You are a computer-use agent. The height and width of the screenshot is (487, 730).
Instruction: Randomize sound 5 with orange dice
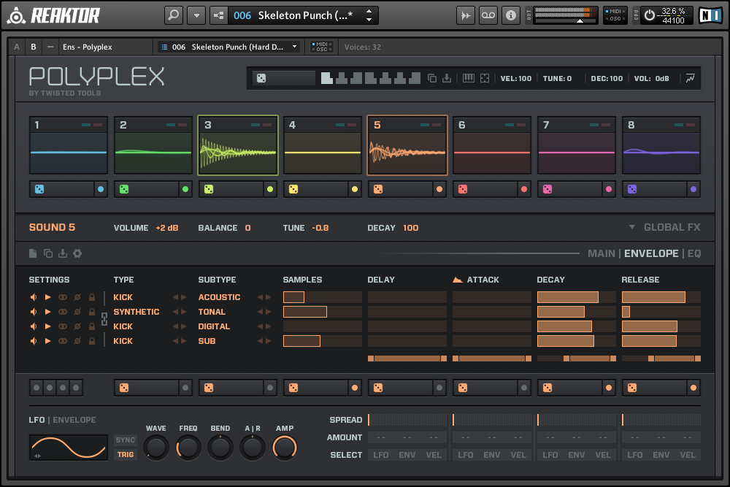point(378,189)
